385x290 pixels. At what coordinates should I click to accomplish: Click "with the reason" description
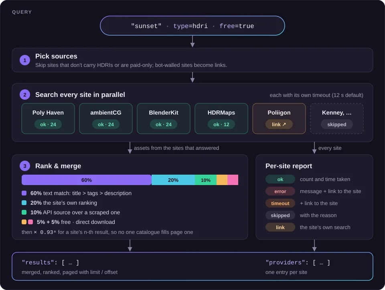[318, 215]
